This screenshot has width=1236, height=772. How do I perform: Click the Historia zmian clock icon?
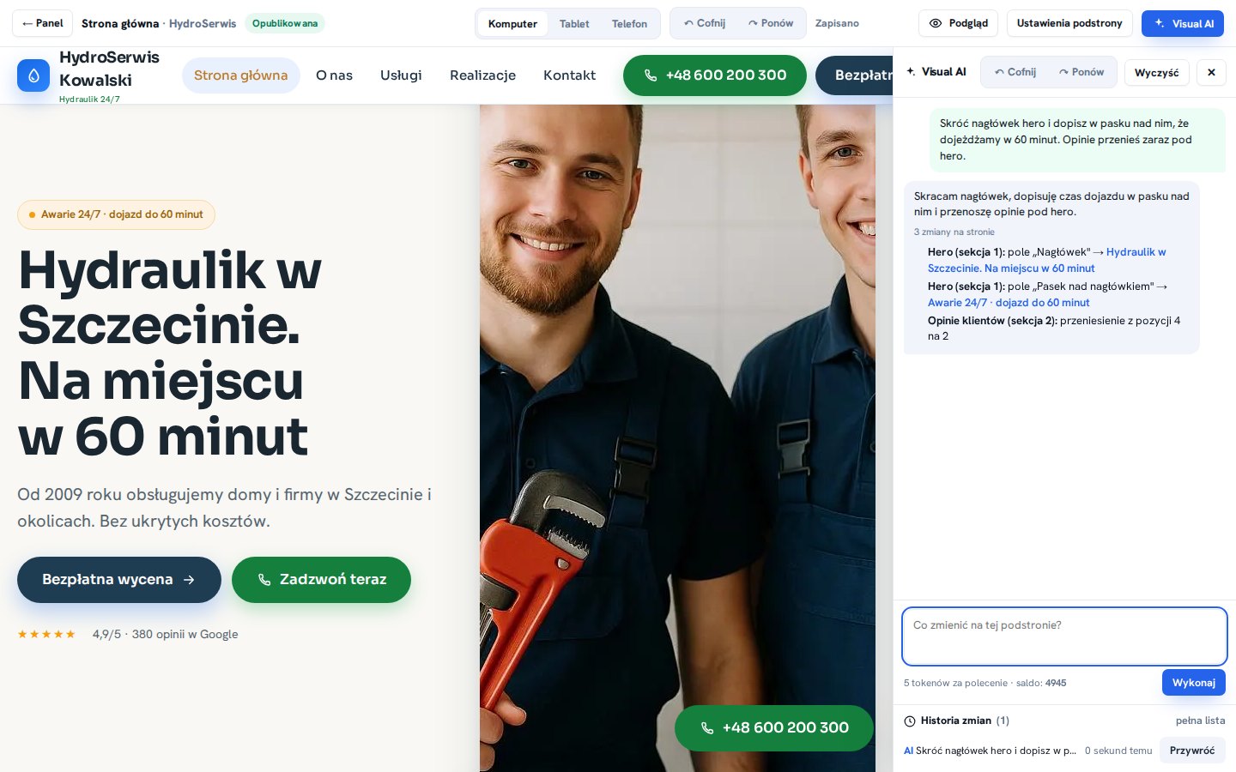910,721
